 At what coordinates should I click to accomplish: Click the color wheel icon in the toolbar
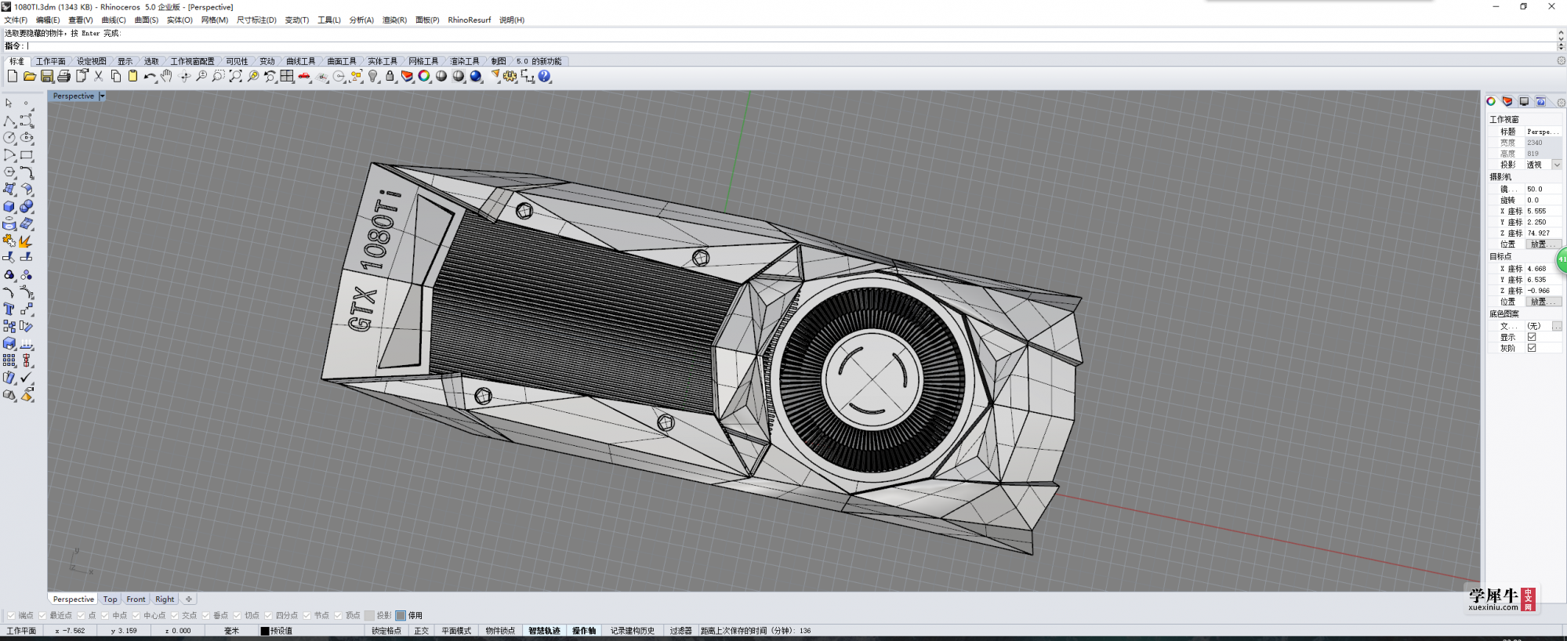click(424, 76)
